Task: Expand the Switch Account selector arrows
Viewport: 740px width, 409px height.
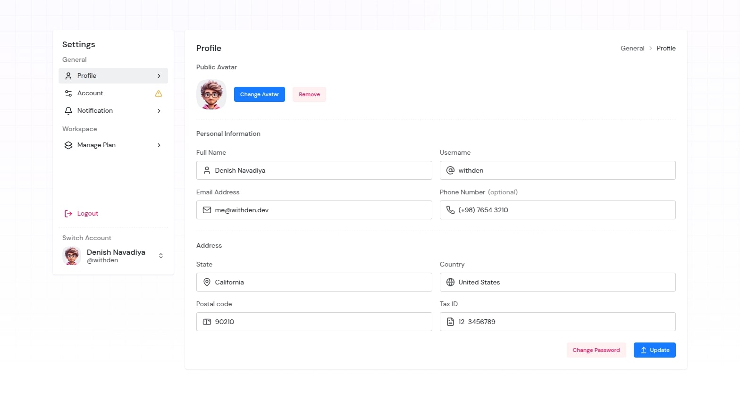Action: (x=161, y=256)
